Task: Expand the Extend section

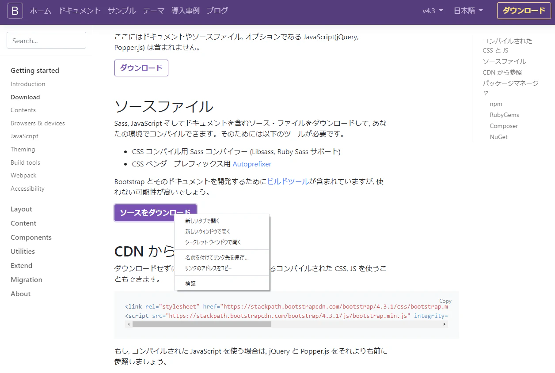Action: click(x=21, y=266)
